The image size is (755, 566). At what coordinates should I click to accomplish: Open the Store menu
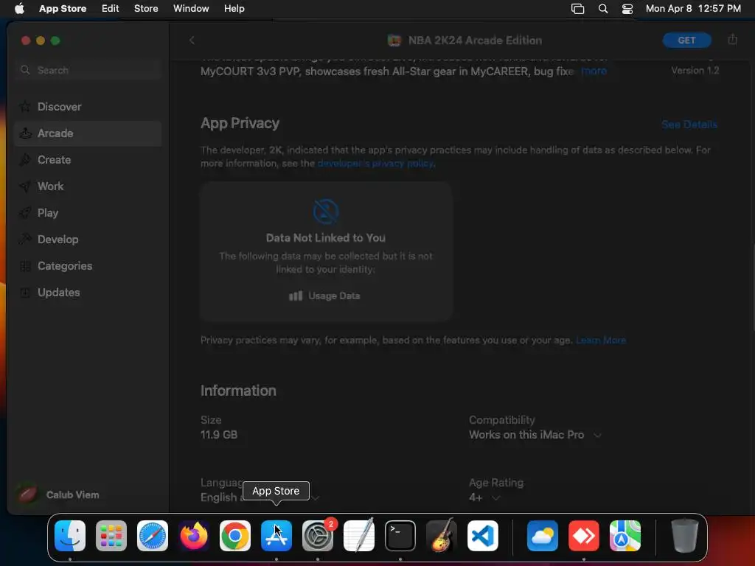(x=146, y=9)
